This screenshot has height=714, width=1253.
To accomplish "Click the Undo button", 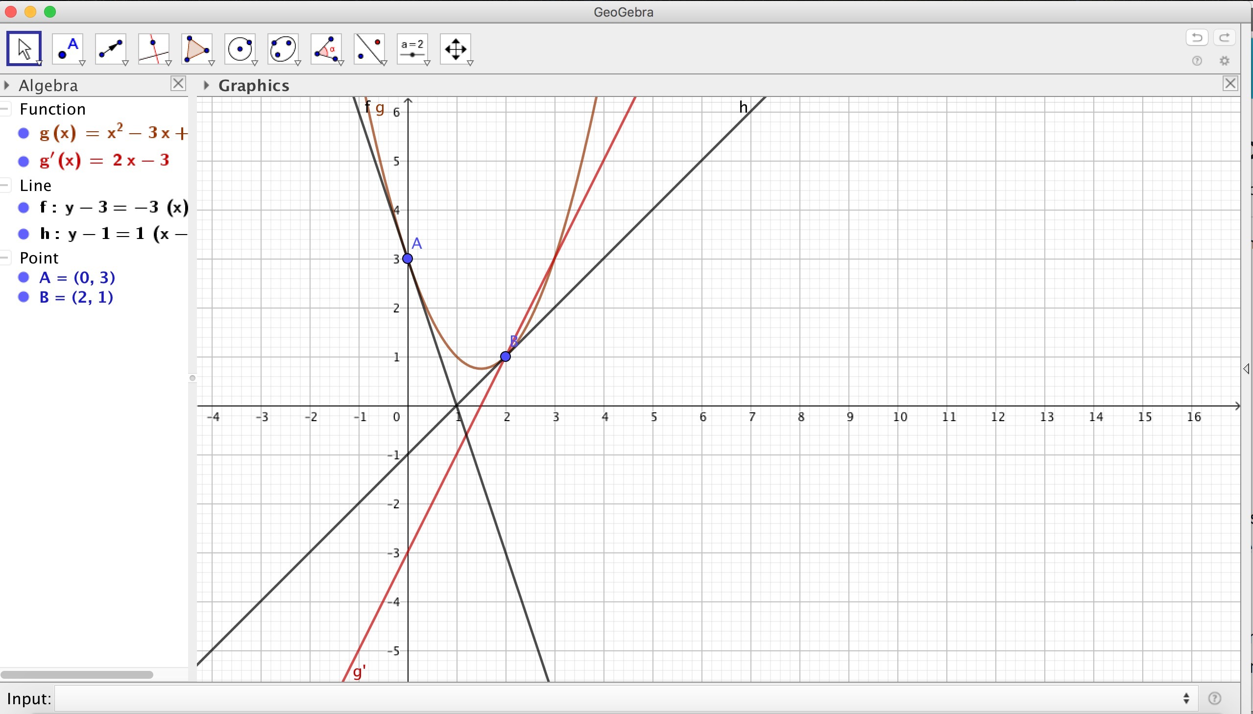I will [1197, 38].
